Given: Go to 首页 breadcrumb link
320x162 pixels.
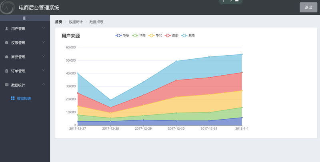Looking at the screenshot, I should click(x=58, y=22).
